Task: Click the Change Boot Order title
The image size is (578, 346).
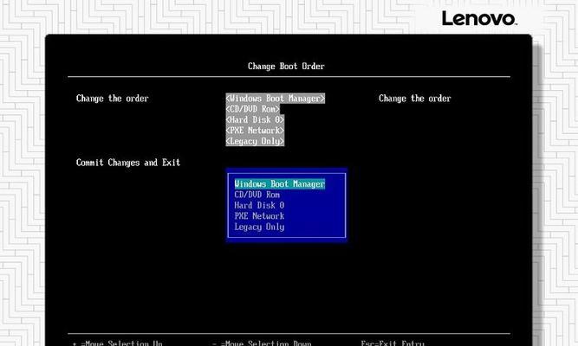Action: tap(286, 67)
